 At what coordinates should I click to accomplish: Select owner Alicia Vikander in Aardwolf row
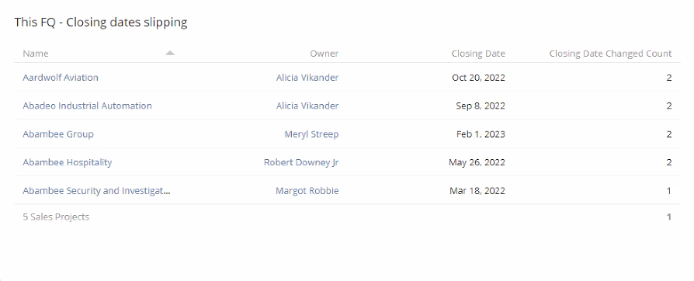[x=307, y=78]
